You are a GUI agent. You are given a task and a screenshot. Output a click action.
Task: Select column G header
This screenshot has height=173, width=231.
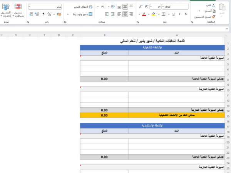(x=16, y=35)
